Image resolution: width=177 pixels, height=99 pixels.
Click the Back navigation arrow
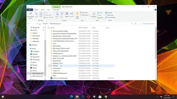point(29,24)
